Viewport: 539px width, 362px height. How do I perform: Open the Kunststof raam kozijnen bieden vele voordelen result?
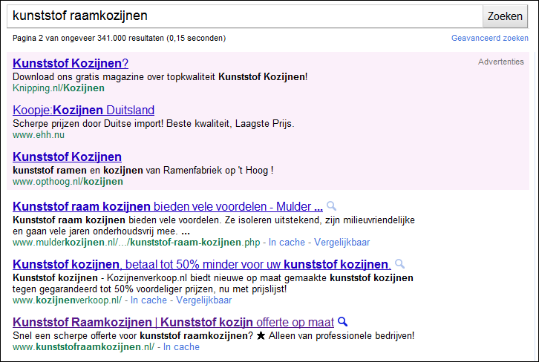point(168,206)
